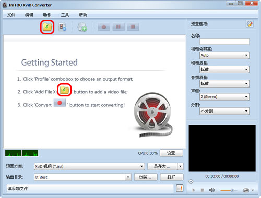The width and height of the screenshot is (261, 198).
Task: Open the 预置方案 XviD 视频 profile combobox
Action: pos(89,166)
